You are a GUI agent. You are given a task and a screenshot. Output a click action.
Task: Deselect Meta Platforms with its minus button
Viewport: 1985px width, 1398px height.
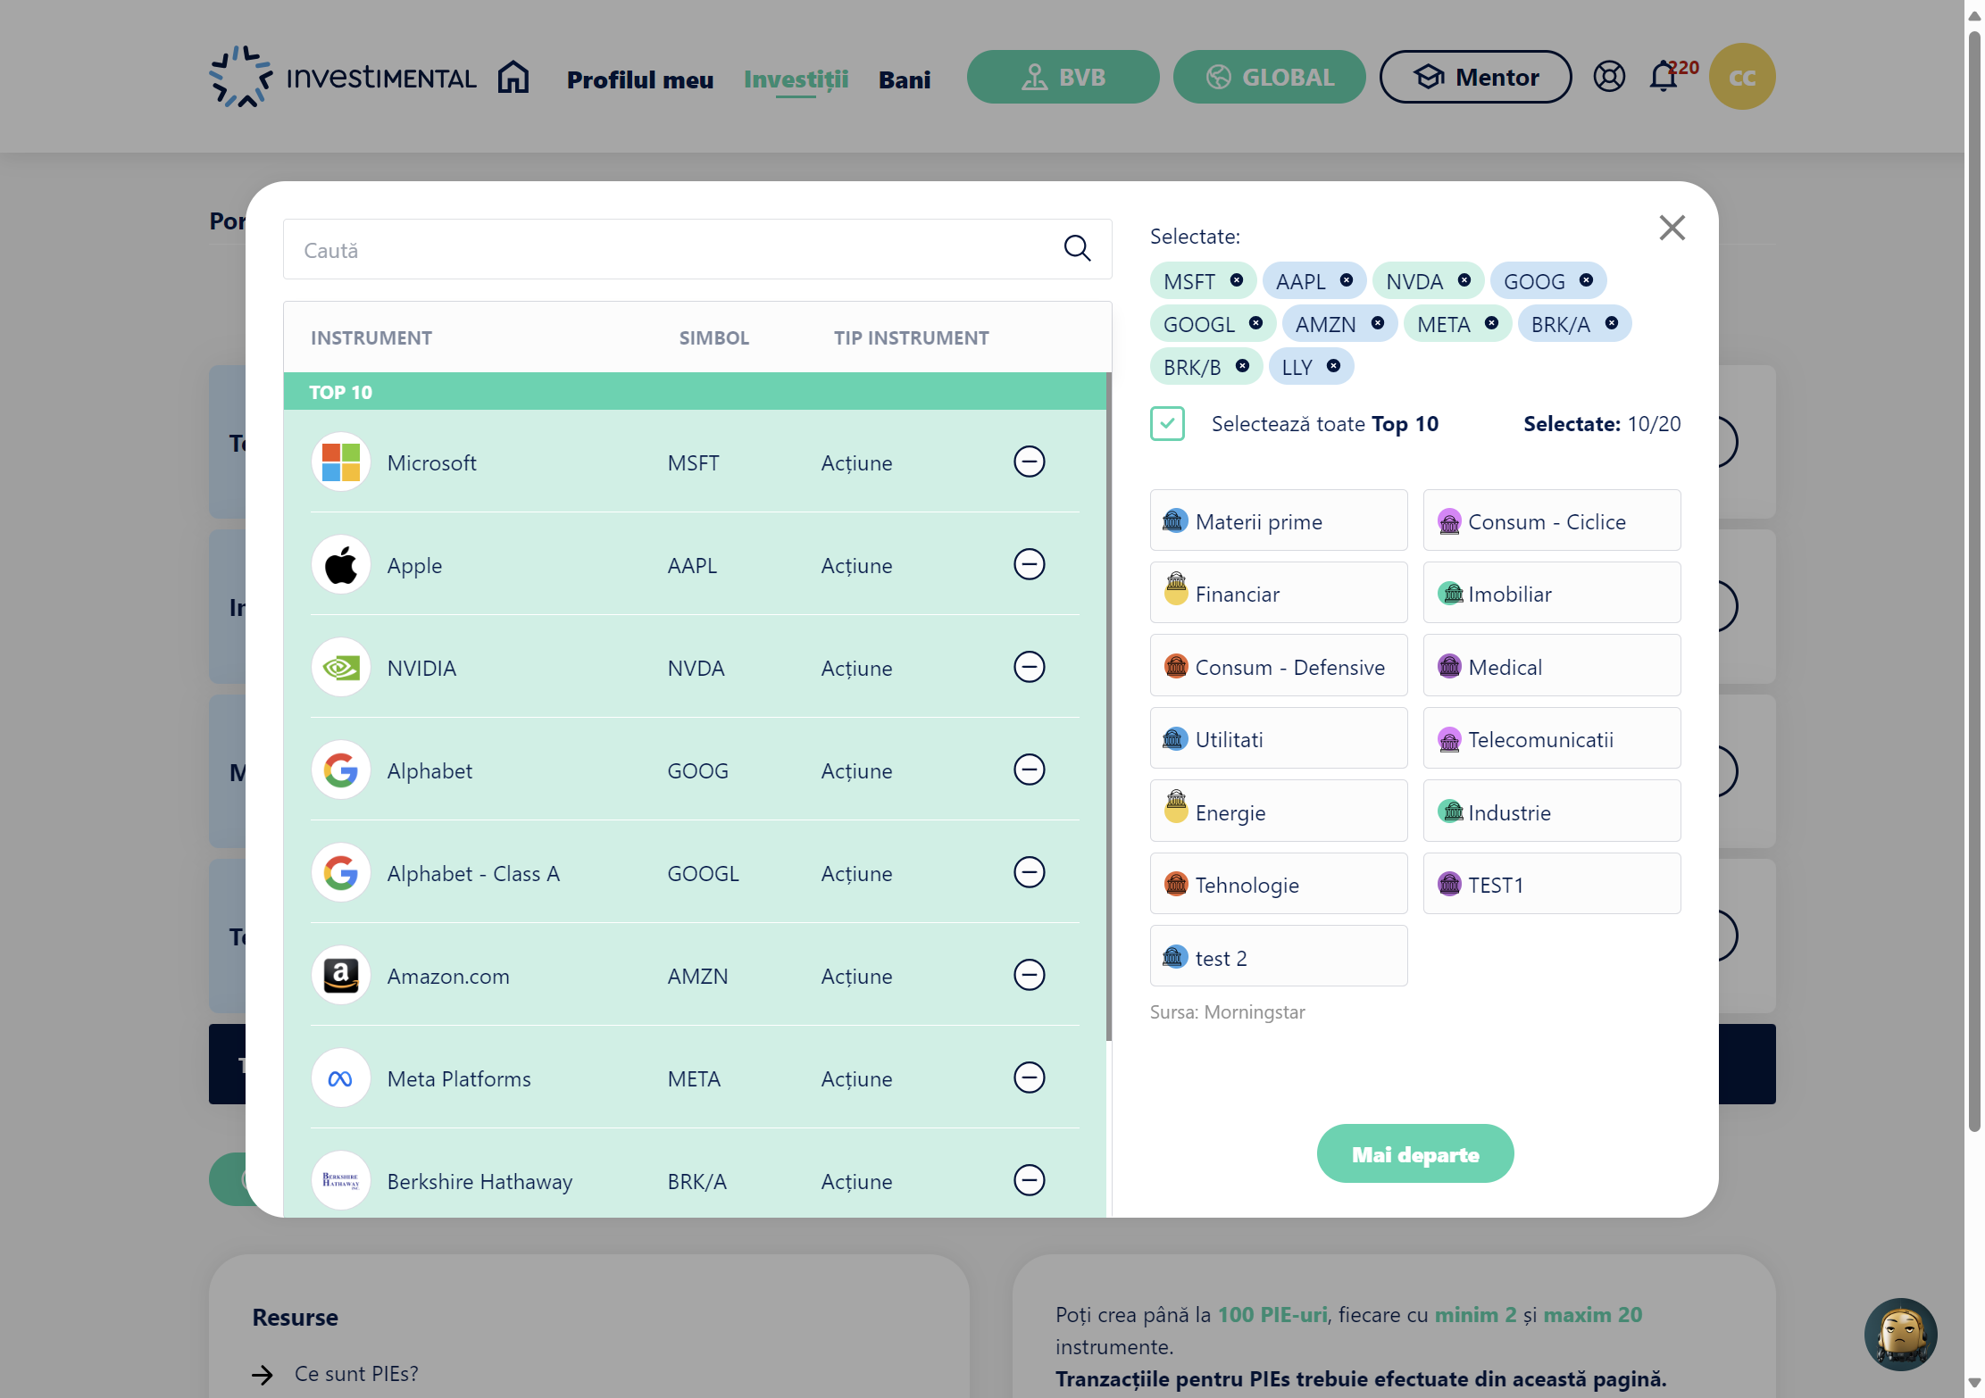(x=1029, y=1078)
